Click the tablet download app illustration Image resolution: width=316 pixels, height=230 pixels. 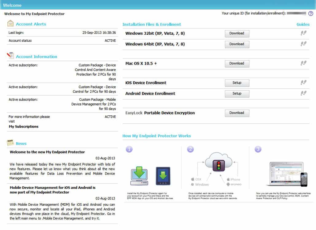[163, 176]
